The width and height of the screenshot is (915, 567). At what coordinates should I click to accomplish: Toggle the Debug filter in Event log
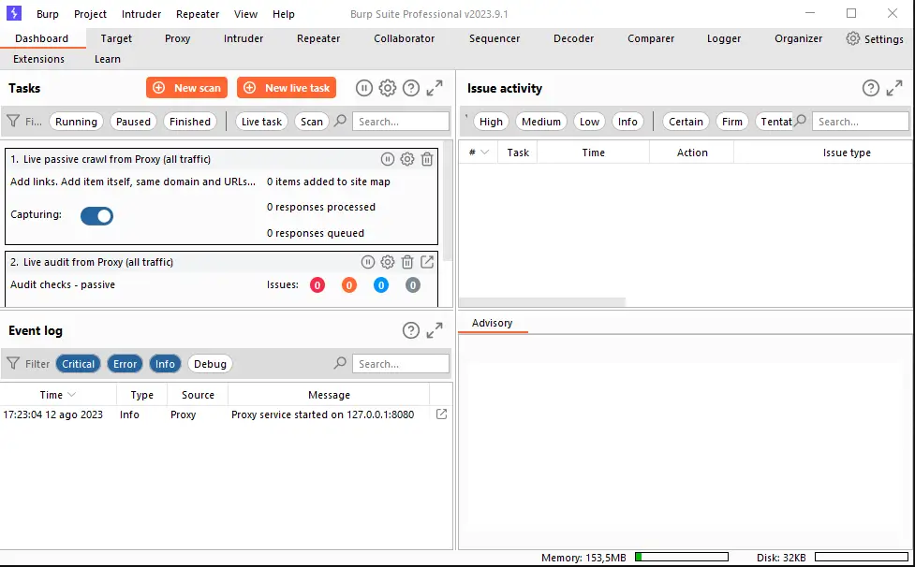pyautogui.click(x=209, y=363)
